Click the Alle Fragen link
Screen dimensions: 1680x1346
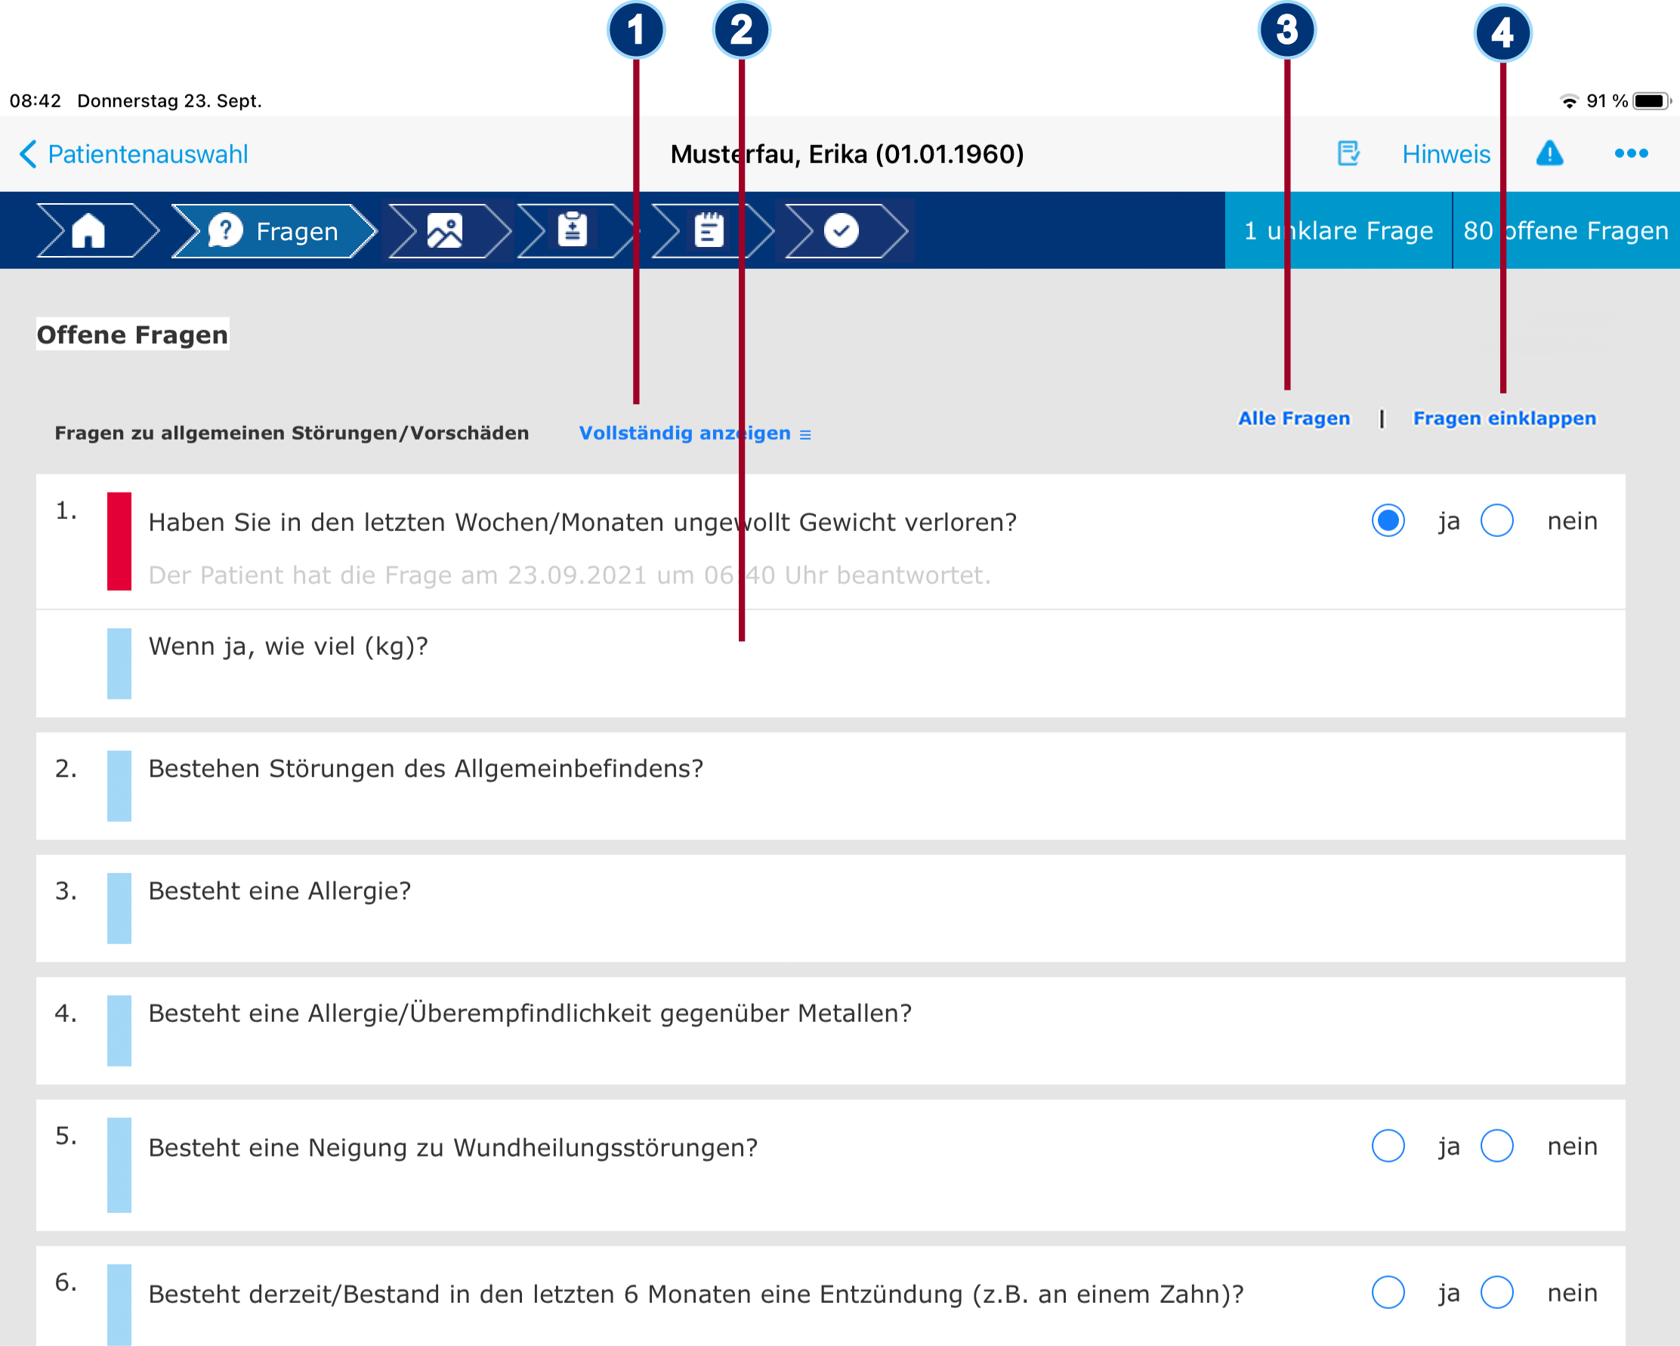1294,418
